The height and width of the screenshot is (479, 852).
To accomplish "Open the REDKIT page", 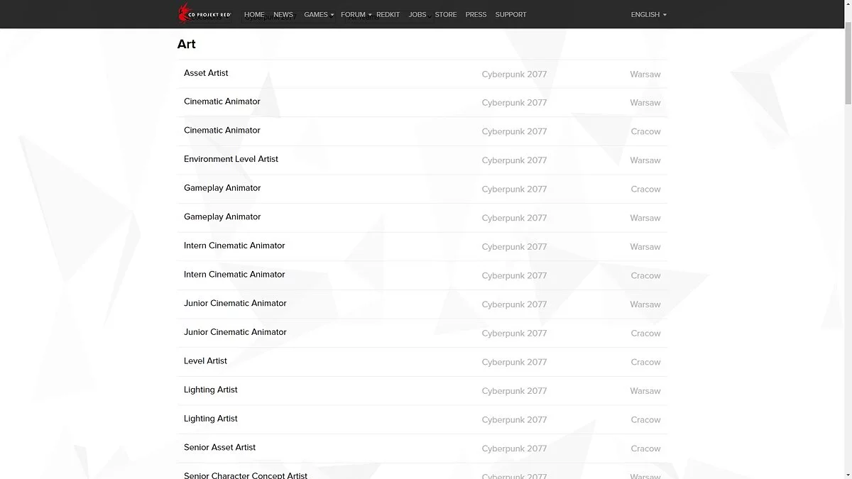I will coord(388,14).
